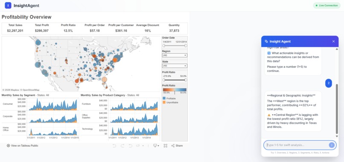Viewport: 344px width, 162px height.
Task: Click the Tableau Revert toolbar icon
Action: click(130, 145)
